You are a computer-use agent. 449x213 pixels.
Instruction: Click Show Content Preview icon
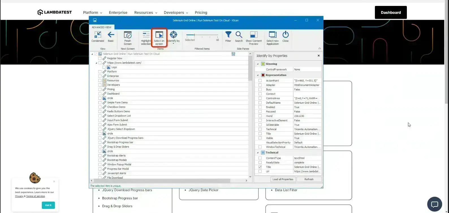pos(254,35)
